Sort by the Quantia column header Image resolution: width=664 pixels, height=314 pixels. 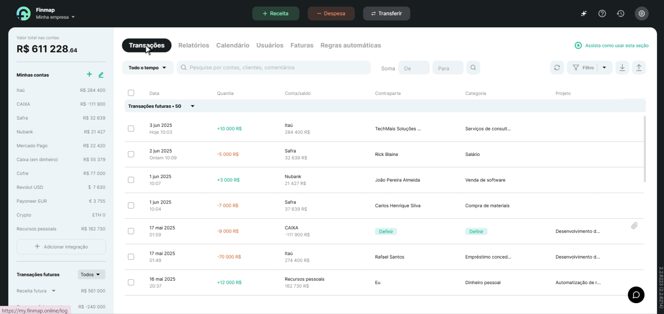[x=225, y=94]
